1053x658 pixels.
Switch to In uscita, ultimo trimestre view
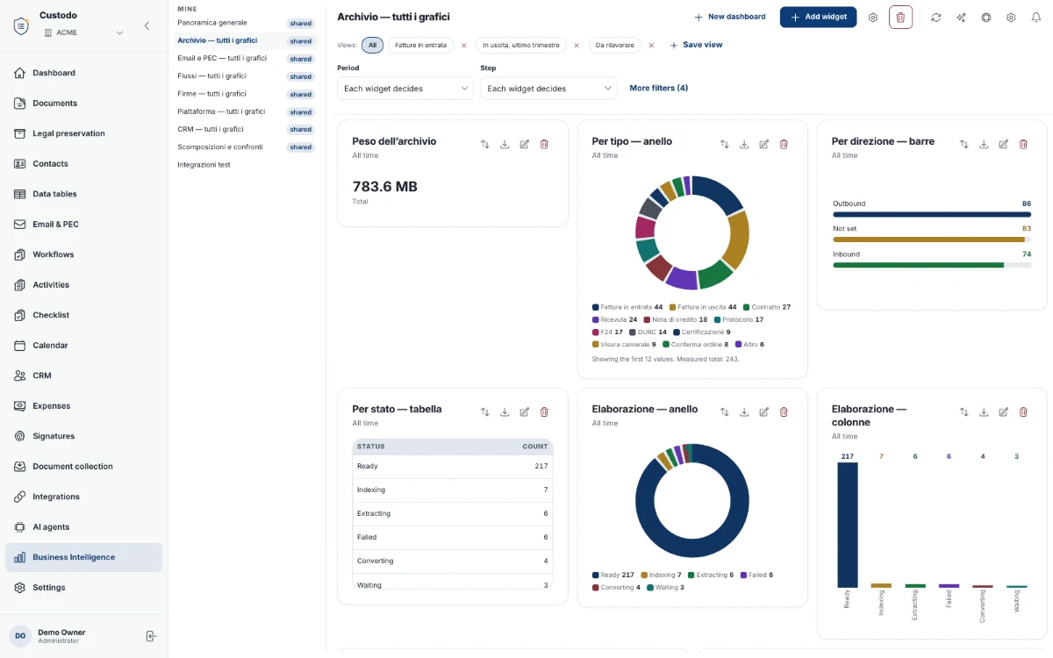[520, 46]
